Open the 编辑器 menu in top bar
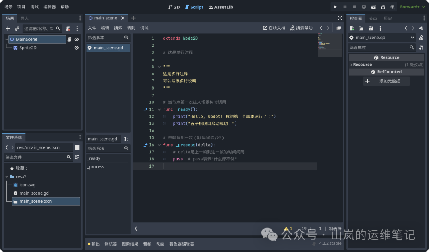Viewport: 429px width, 252px height. click(x=50, y=7)
